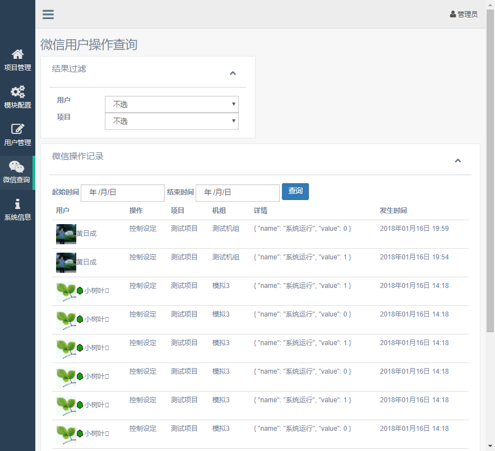
Task: Open the 项目管理 home icon
Action: click(x=17, y=54)
